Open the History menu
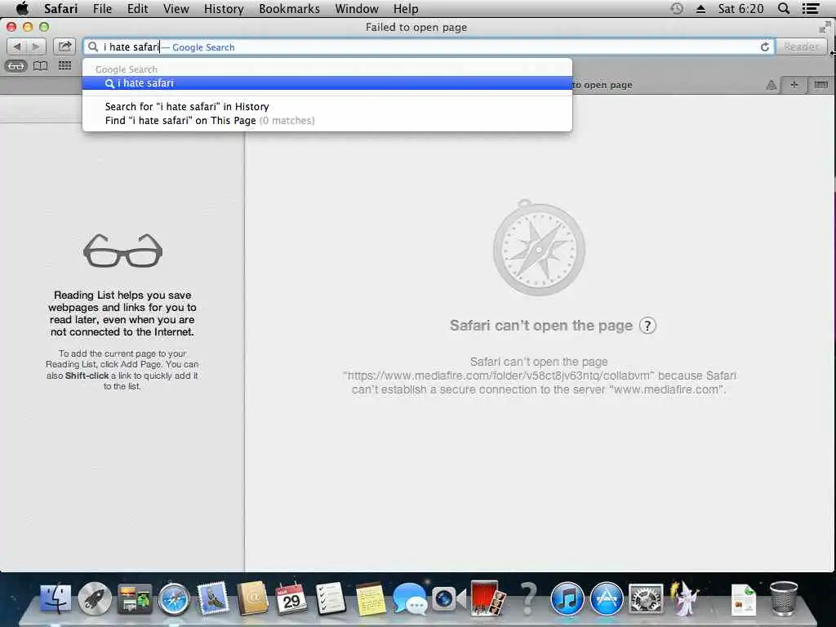Screen dimensions: 836x627 (224, 8)
